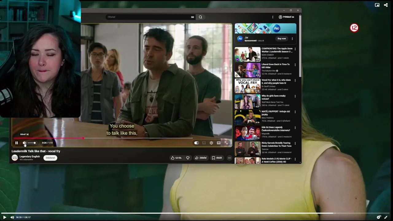Click Loudermilk Talk like that video title
The height and width of the screenshot is (221, 393).
(x=36, y=151)
